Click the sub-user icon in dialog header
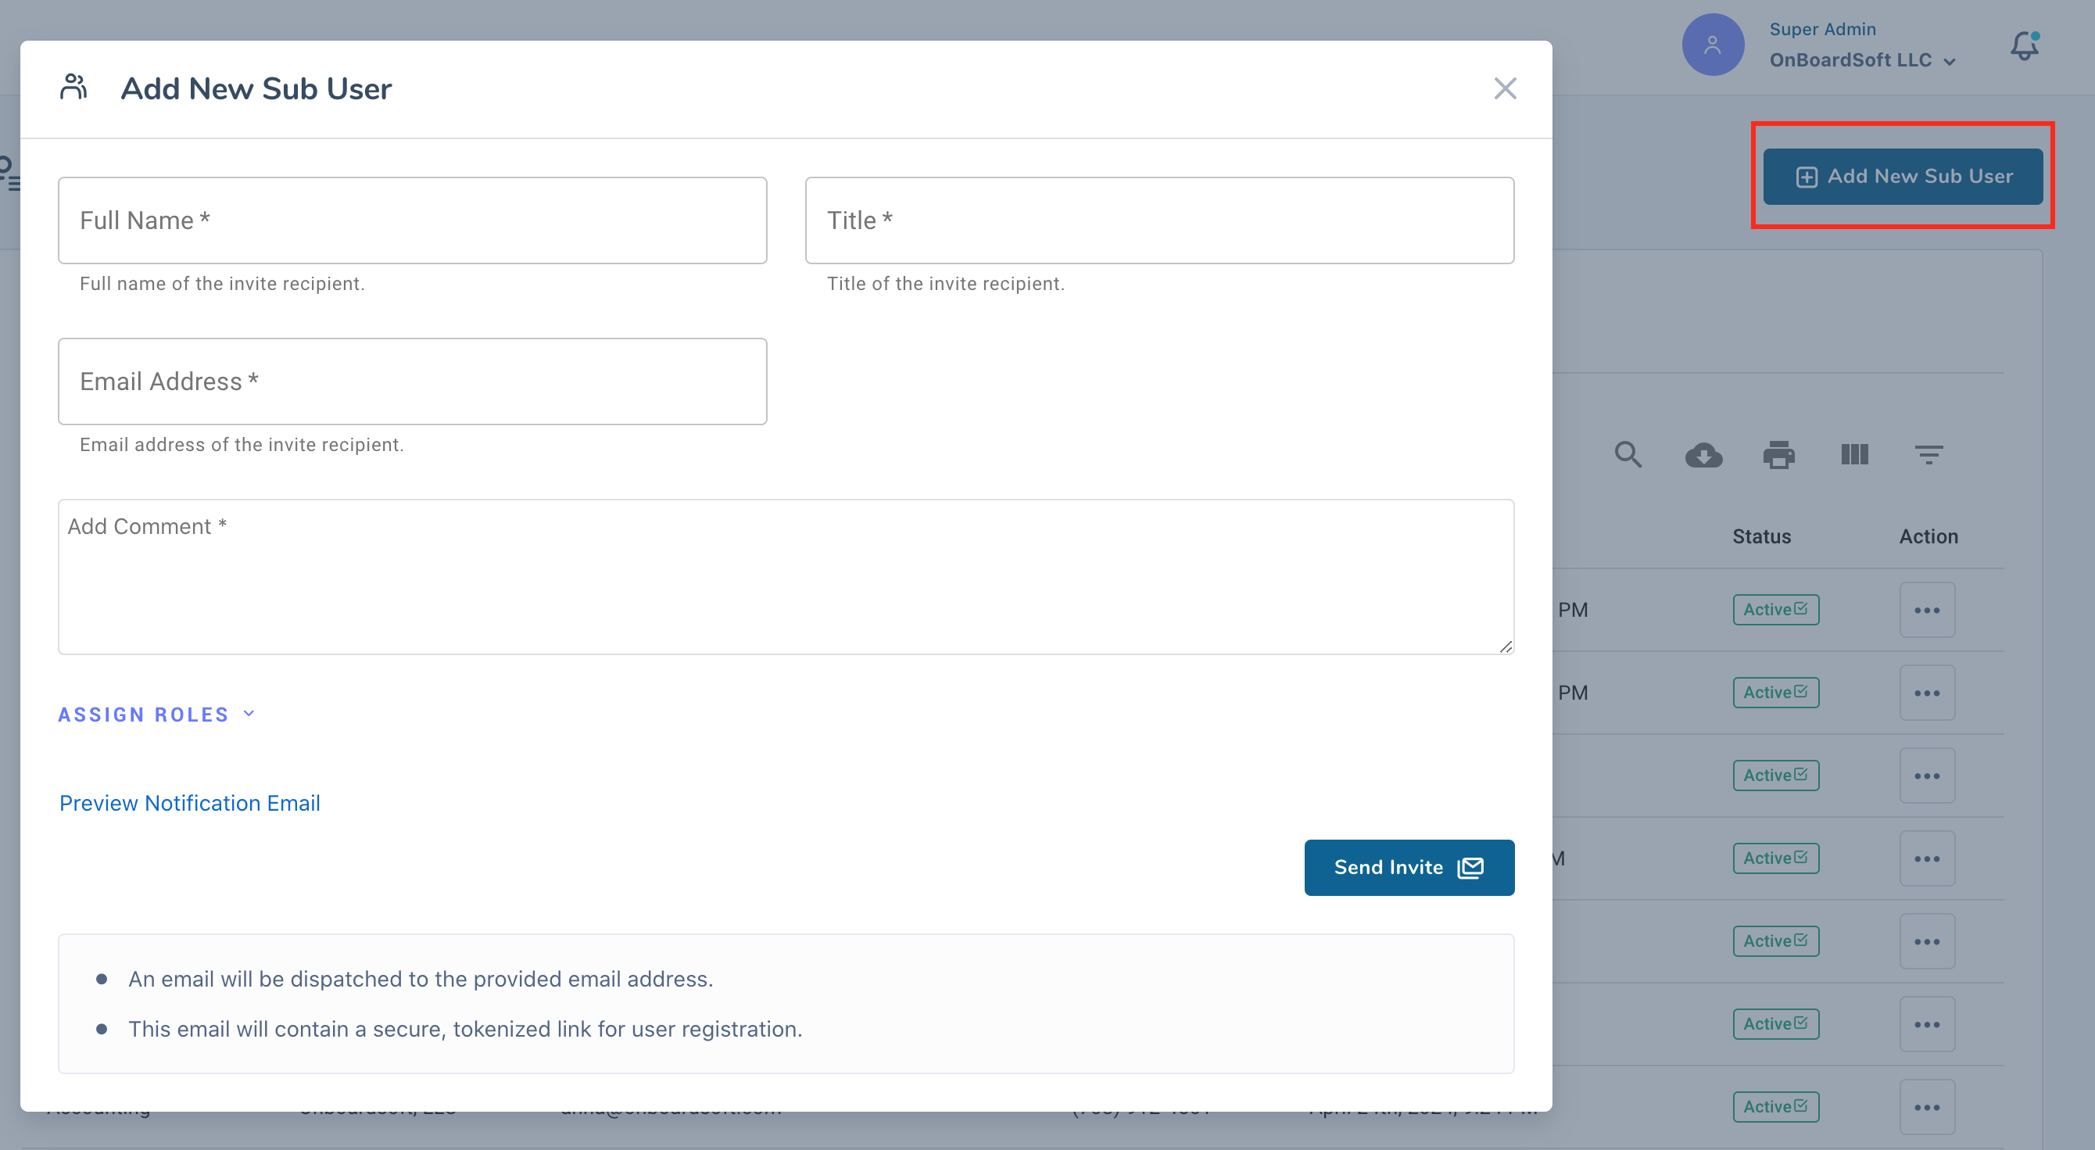This screenshot has height=1150, width=2095. [74, 87]
